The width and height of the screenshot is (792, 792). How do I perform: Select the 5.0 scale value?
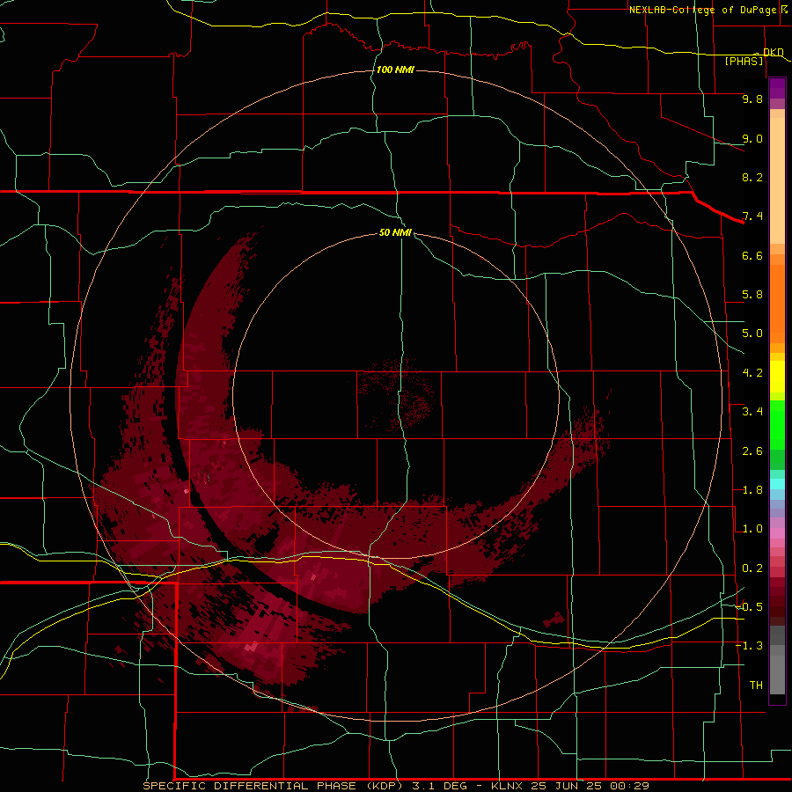[752, 334]
